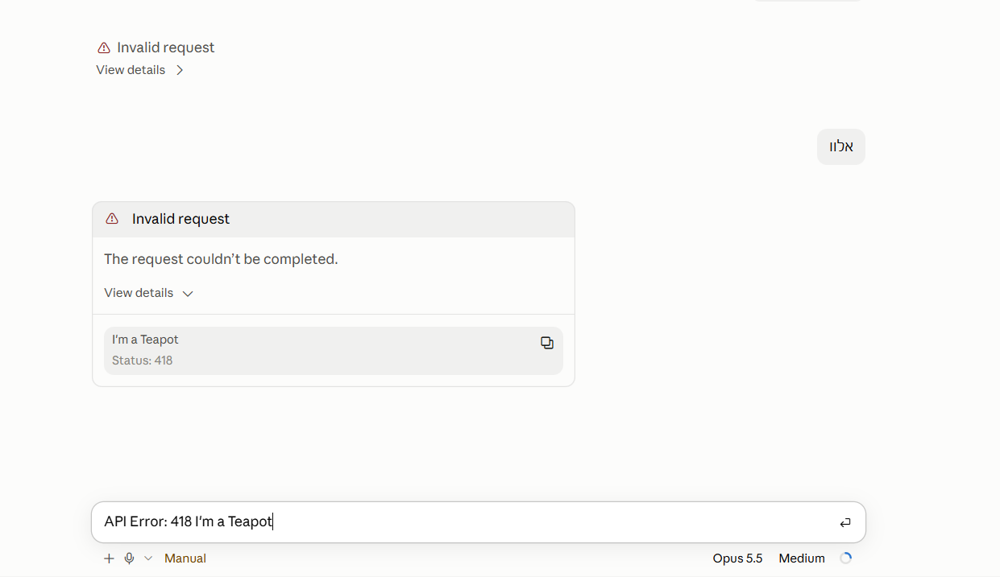The image size is (1000, 577).
Task: Click the top Invalid request heading
Action: point(166,47)
